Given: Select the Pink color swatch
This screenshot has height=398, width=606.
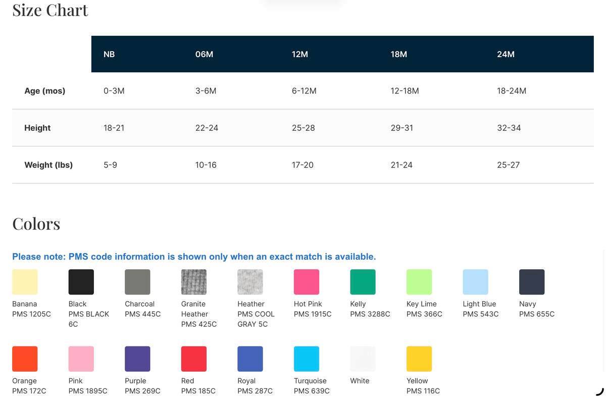Looking at the screenshot, I should 81,359.
